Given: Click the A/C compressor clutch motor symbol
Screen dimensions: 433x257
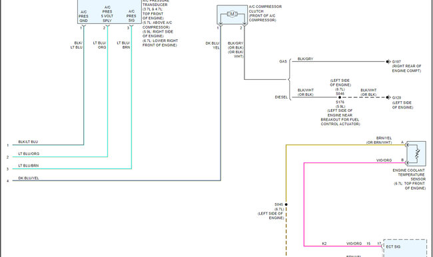Looking at the screenshot, I should [x=232, y=14].
